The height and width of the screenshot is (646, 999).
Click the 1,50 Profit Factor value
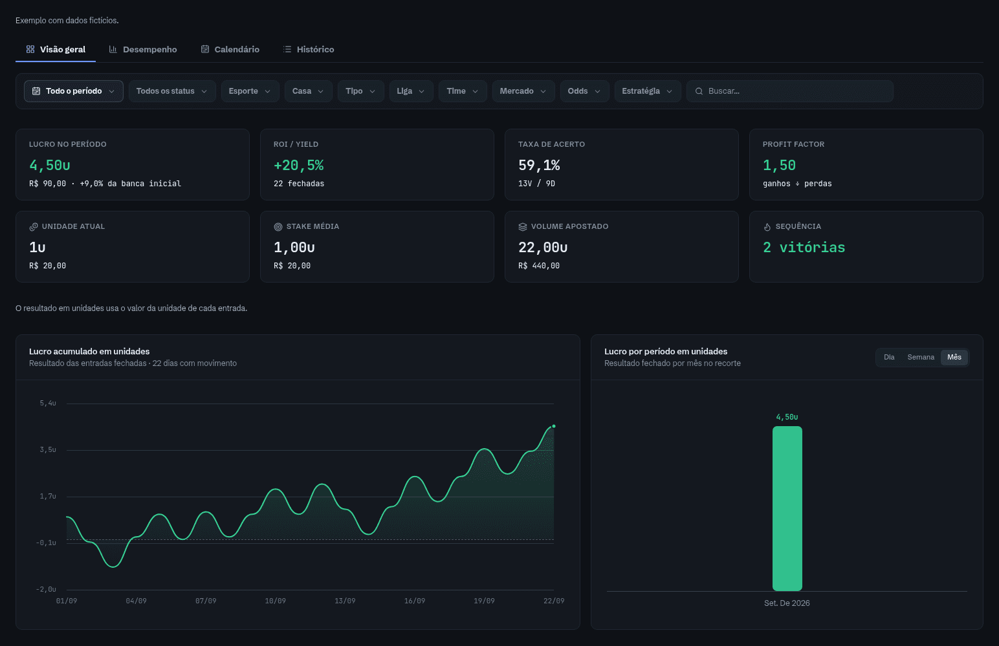[x=780, y=166]
